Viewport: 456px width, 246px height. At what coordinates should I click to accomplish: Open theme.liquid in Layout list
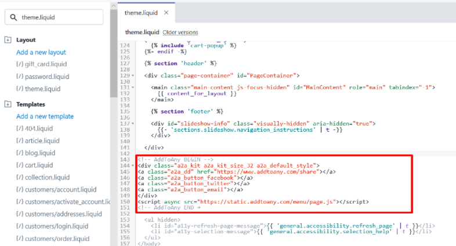click(x=42, y=89)
